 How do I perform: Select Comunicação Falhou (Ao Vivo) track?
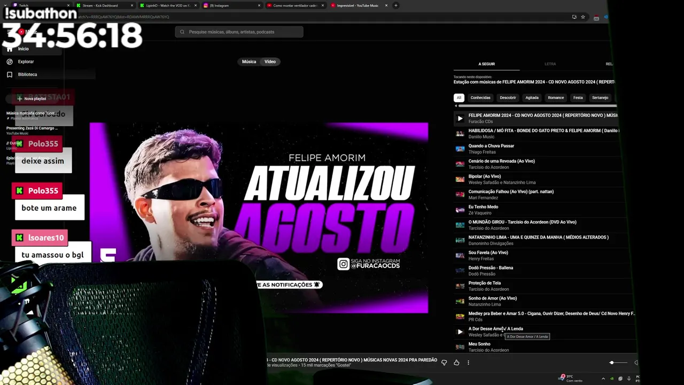click(x=511, y=191)
